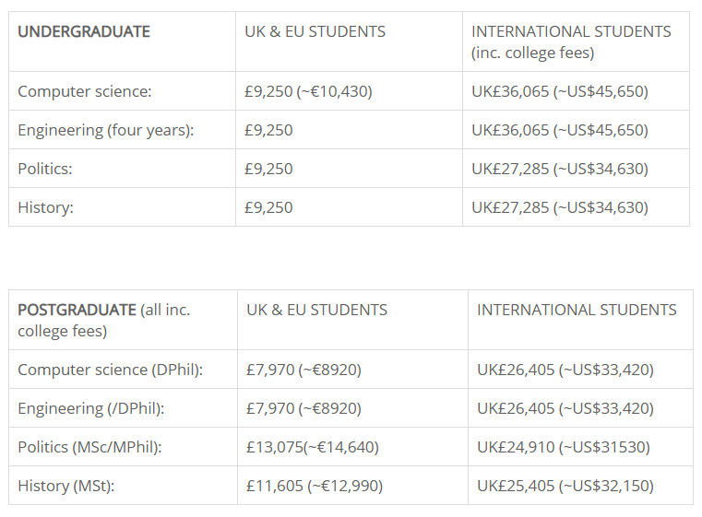Click the postgraduate INTERNATIONAL STUDENTS header
The image size is (702, 517).
coord(577,310)
